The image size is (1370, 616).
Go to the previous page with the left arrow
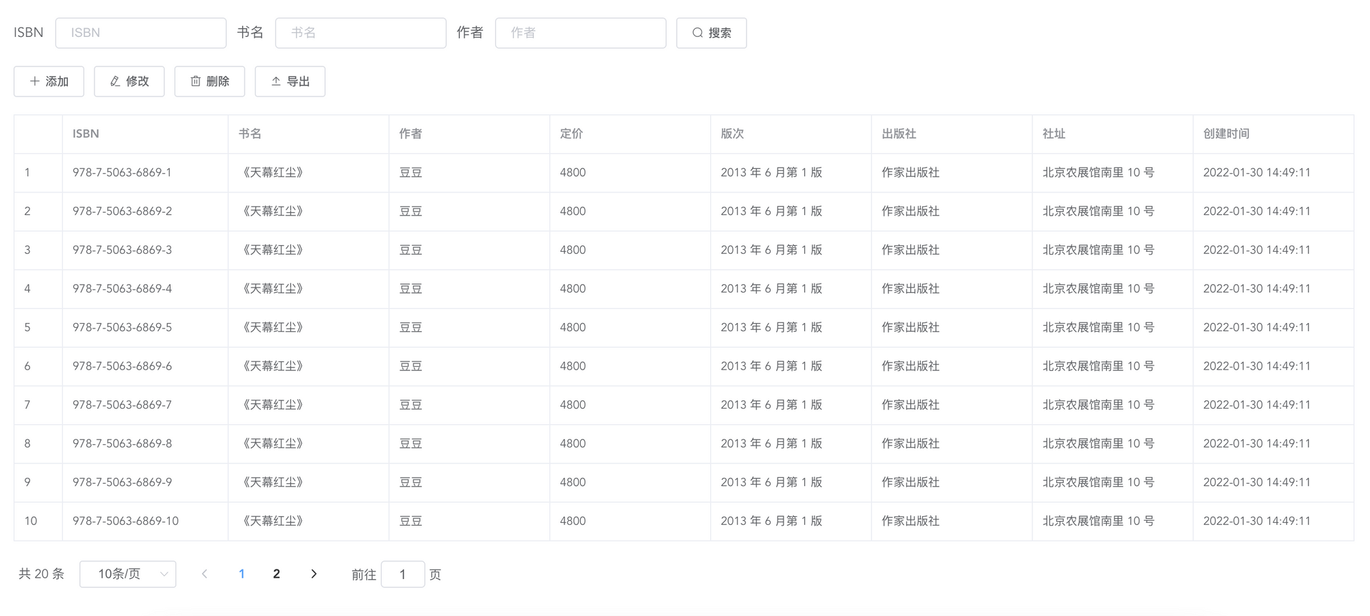[204, 574]
